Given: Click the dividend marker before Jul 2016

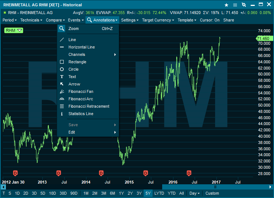Looking at the screenshot, I should coord(189,173).
